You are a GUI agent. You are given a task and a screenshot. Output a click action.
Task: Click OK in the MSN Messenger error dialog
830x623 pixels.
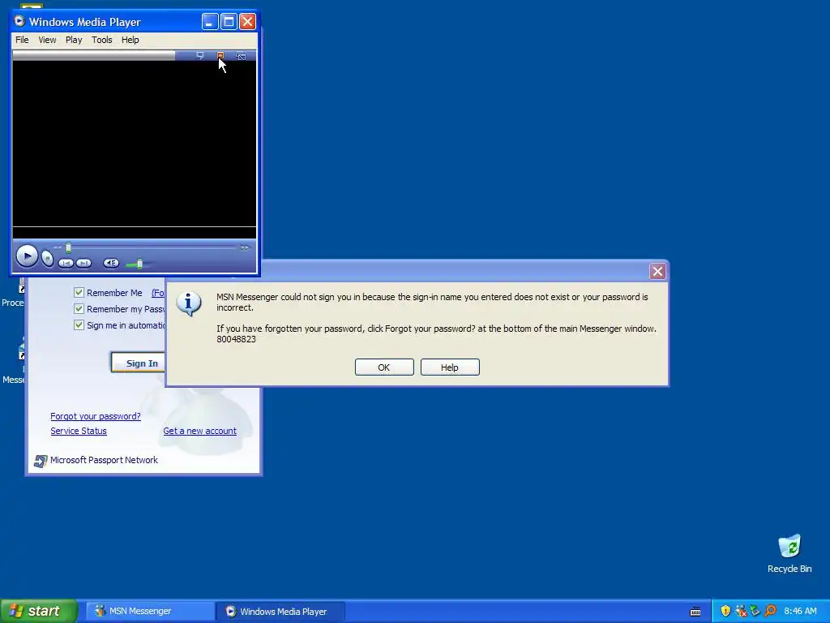tap(384, 367)
